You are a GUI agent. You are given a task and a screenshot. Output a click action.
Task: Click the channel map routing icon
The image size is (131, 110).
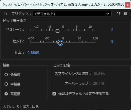(118, 14)
